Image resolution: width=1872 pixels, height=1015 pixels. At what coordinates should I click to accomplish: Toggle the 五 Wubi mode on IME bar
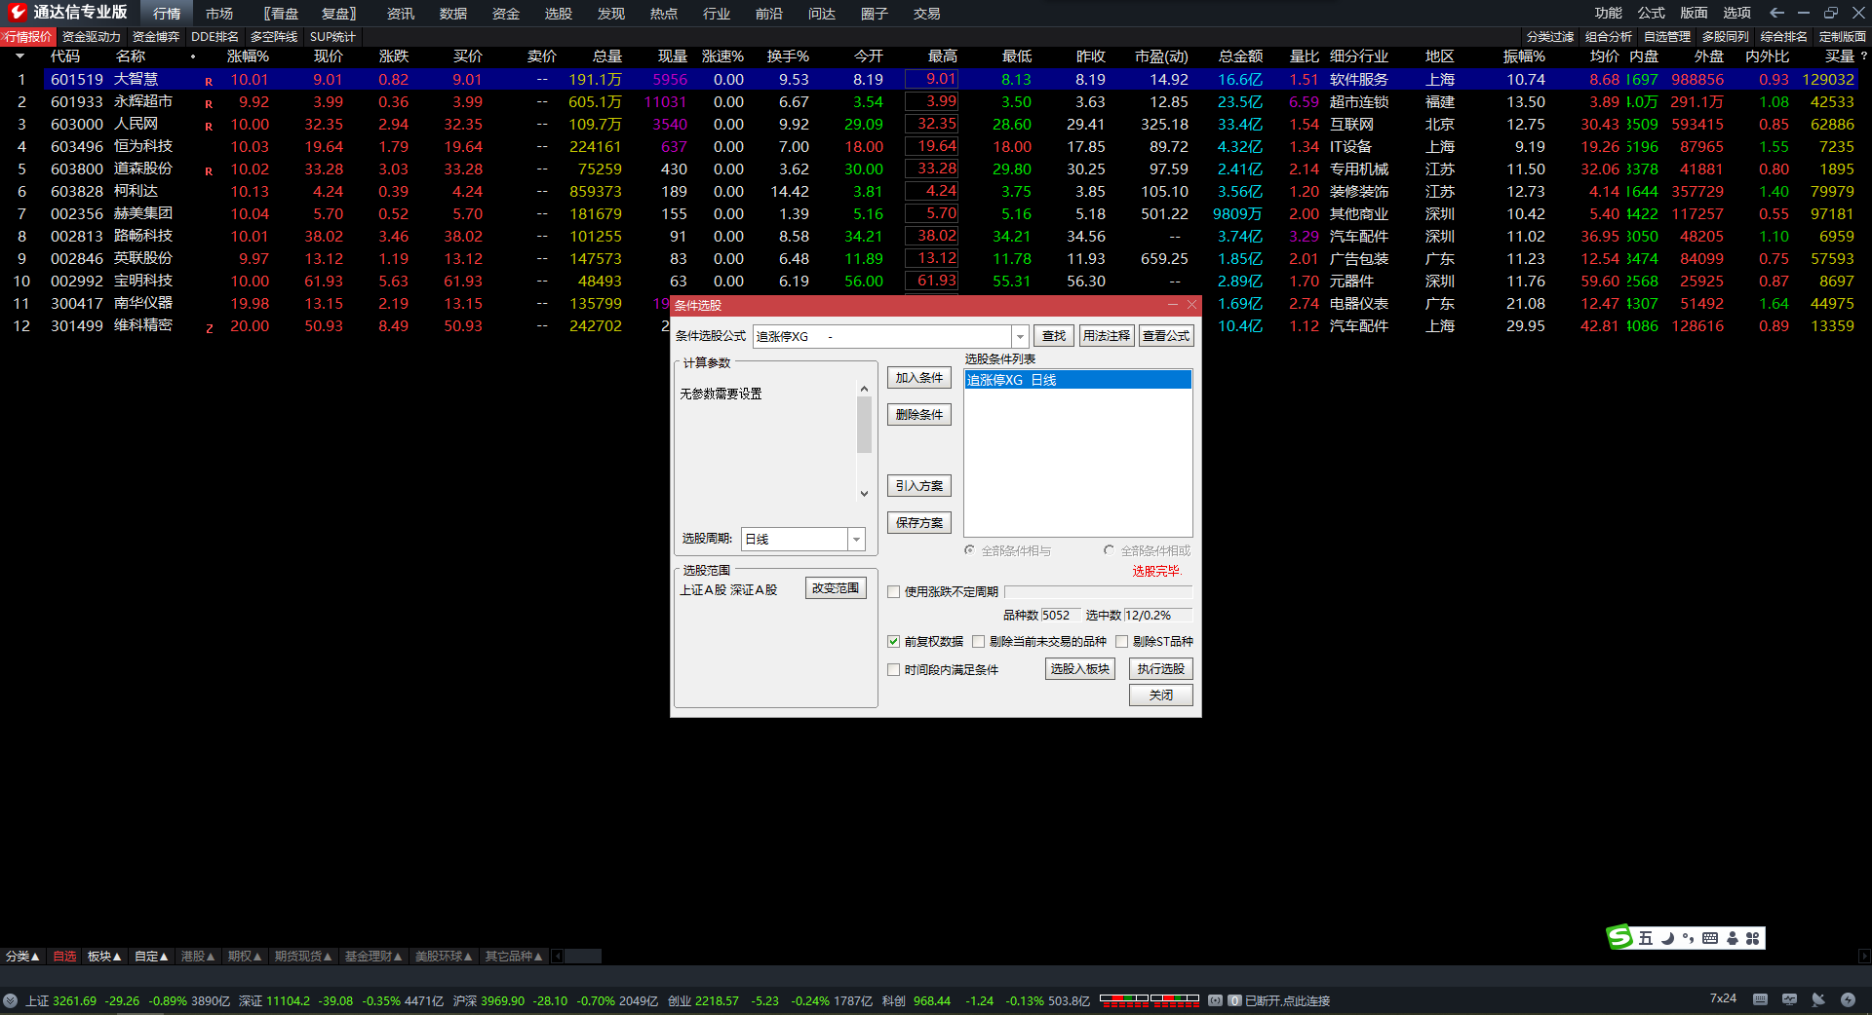[1645, 938]
